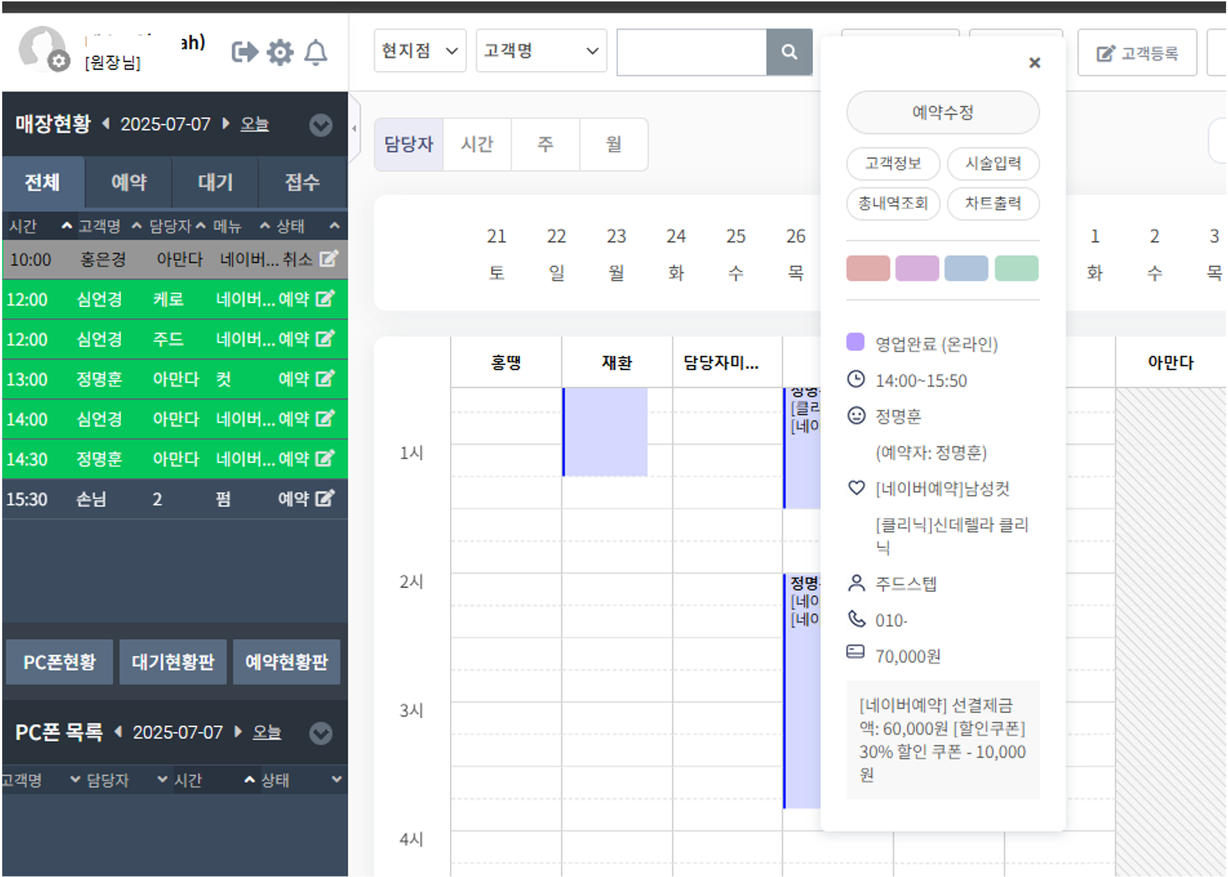Switch calendar to 시간 view
Viewport: 1228px width, 877px height.
476,144
